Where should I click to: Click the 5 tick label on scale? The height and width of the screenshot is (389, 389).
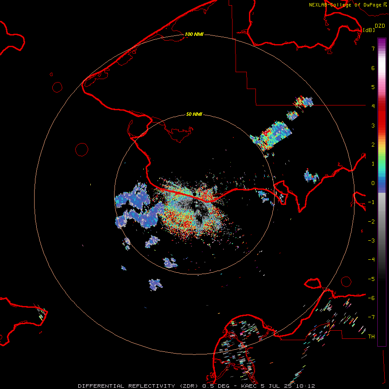coord(373,87)
